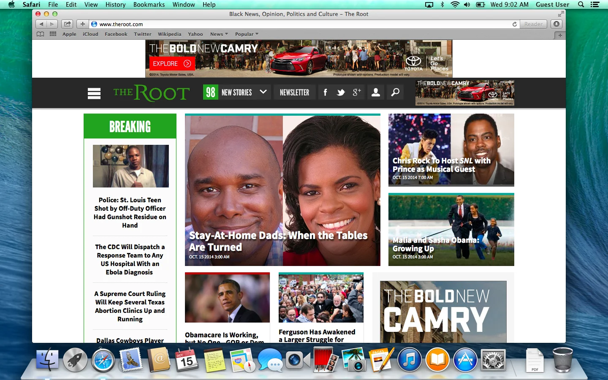
Task: Open 'Malia and Sasha Obama: Growing Up' story
Action: coord(436,244)
